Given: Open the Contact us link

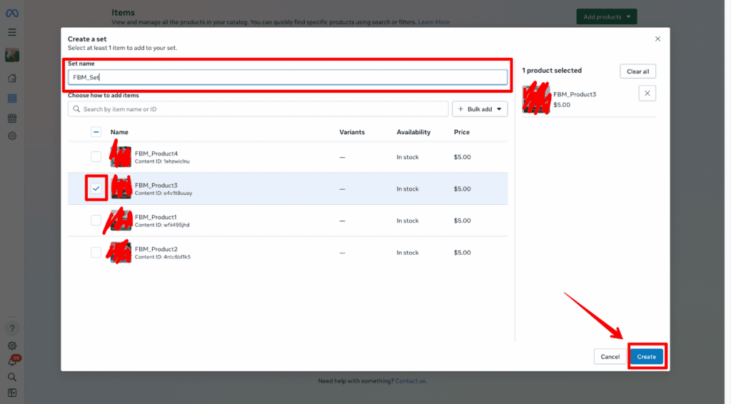Looking at the screenshot, I should click(x=410, y=380).
